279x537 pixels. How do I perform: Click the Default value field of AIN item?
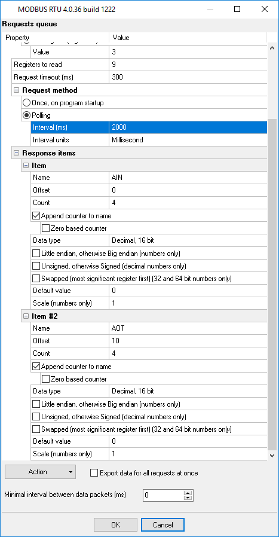188,291
